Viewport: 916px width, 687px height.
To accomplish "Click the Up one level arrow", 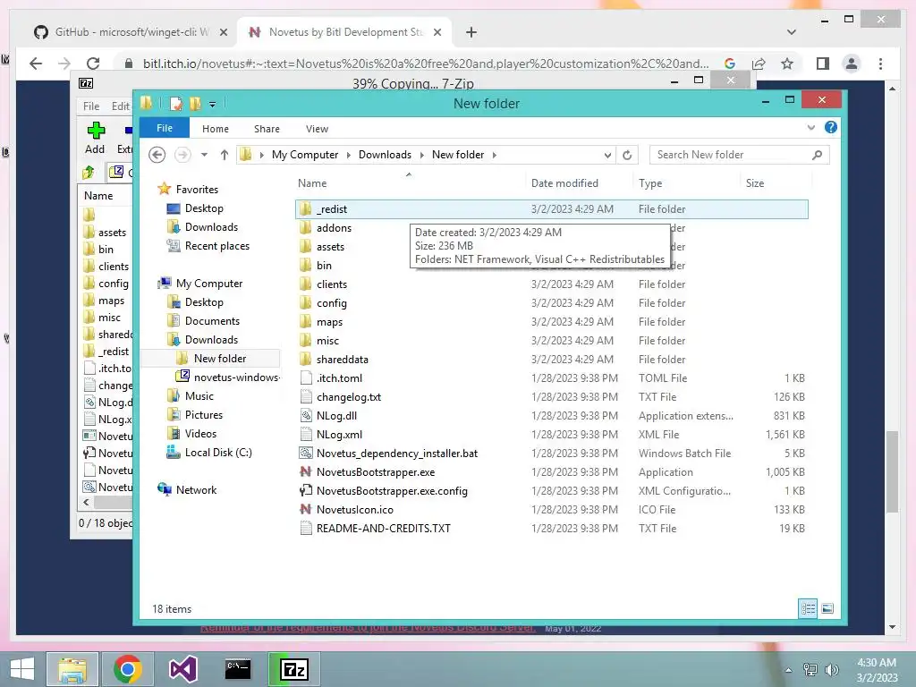I will [x=225, y=155].
